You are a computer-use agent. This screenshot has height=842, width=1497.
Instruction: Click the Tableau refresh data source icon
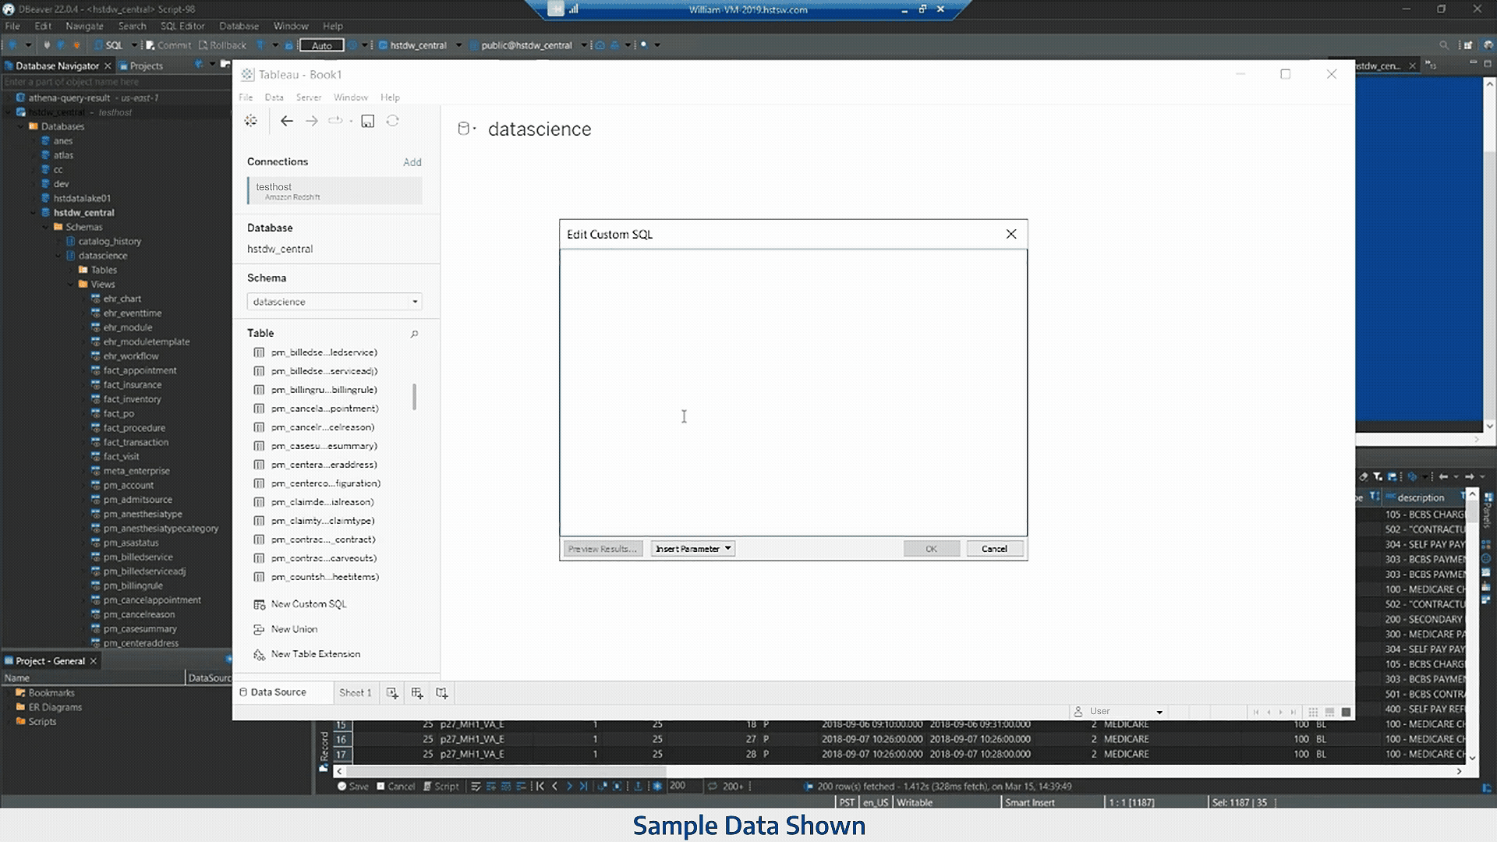click(393, 121)
